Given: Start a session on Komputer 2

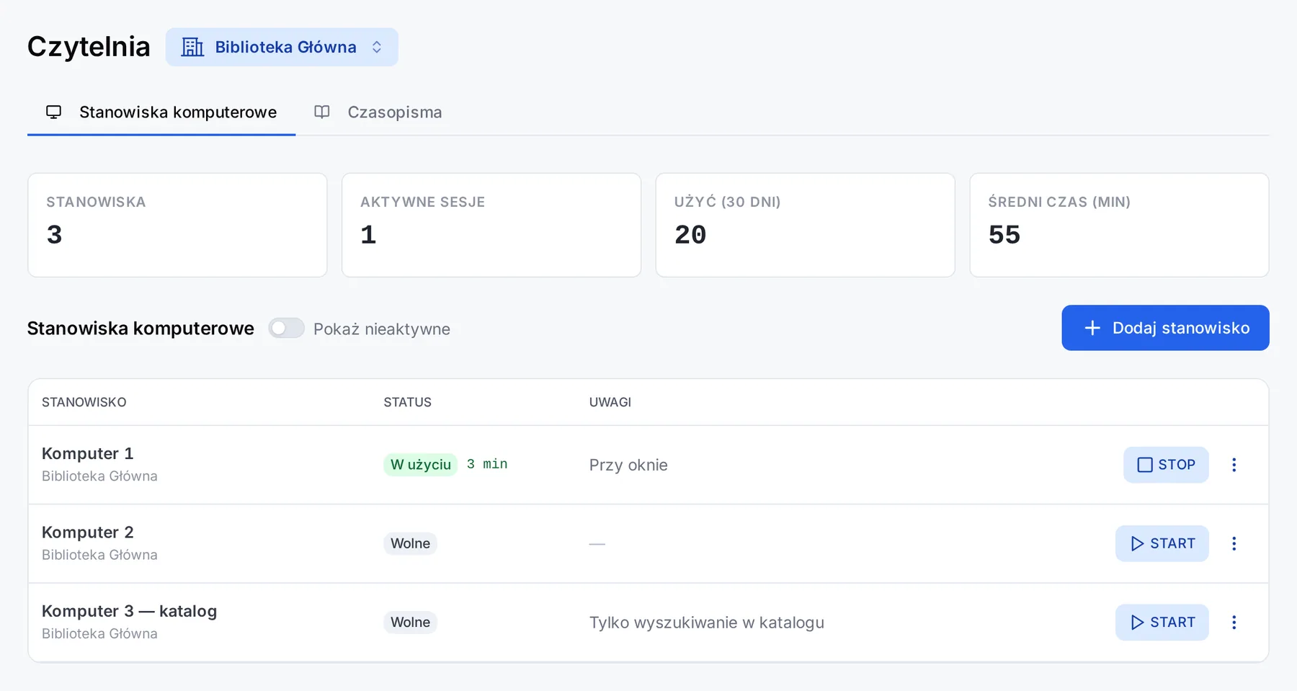Looking at the screenshot, I should pyautogui.click(x=1162, y=543).
